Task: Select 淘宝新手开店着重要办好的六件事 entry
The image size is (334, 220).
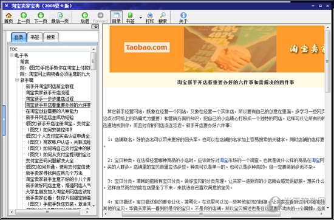Action: coord(58,105)
